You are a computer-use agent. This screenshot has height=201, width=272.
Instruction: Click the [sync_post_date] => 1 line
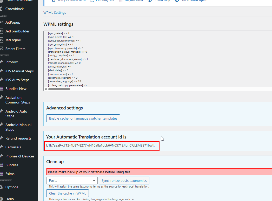(61, 45)
